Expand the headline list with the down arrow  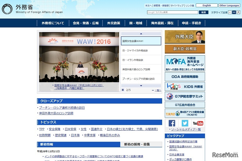pyautogui.click(x=141, y=86)
